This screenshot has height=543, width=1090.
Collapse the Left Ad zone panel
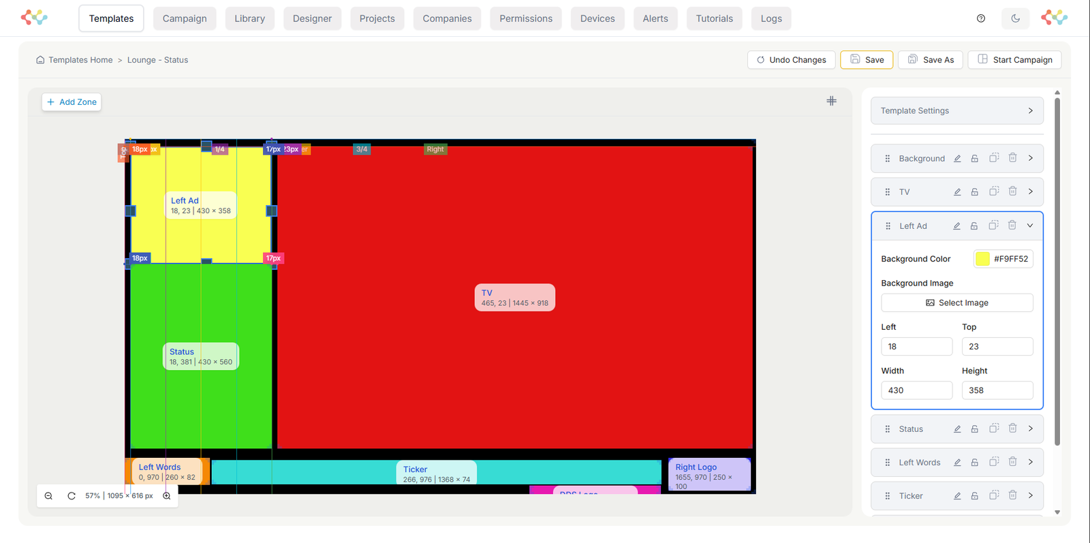pyautogui.click(x=1030, y=226)
